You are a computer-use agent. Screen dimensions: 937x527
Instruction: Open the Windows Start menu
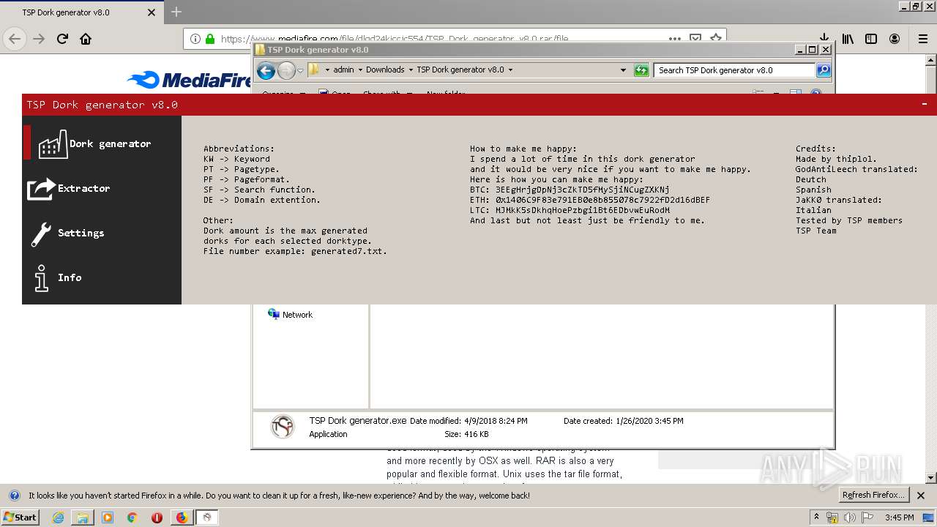pyautogui.click(x=20, y=517)
